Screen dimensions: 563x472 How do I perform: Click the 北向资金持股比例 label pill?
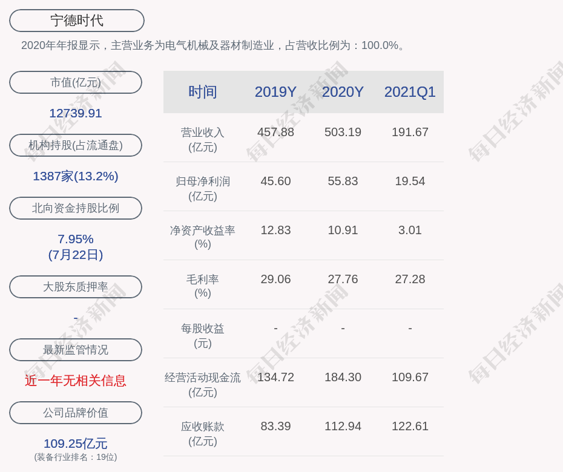pyautogui.click(x=76, y=208)
